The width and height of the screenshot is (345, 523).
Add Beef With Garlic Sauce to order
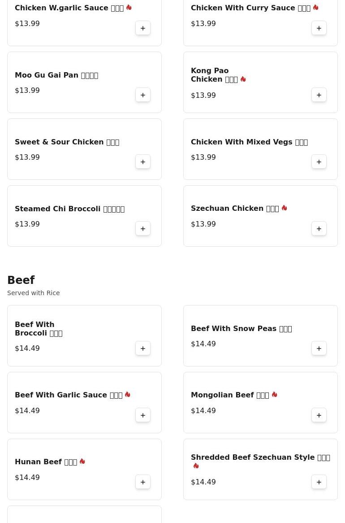coord(142,415)
